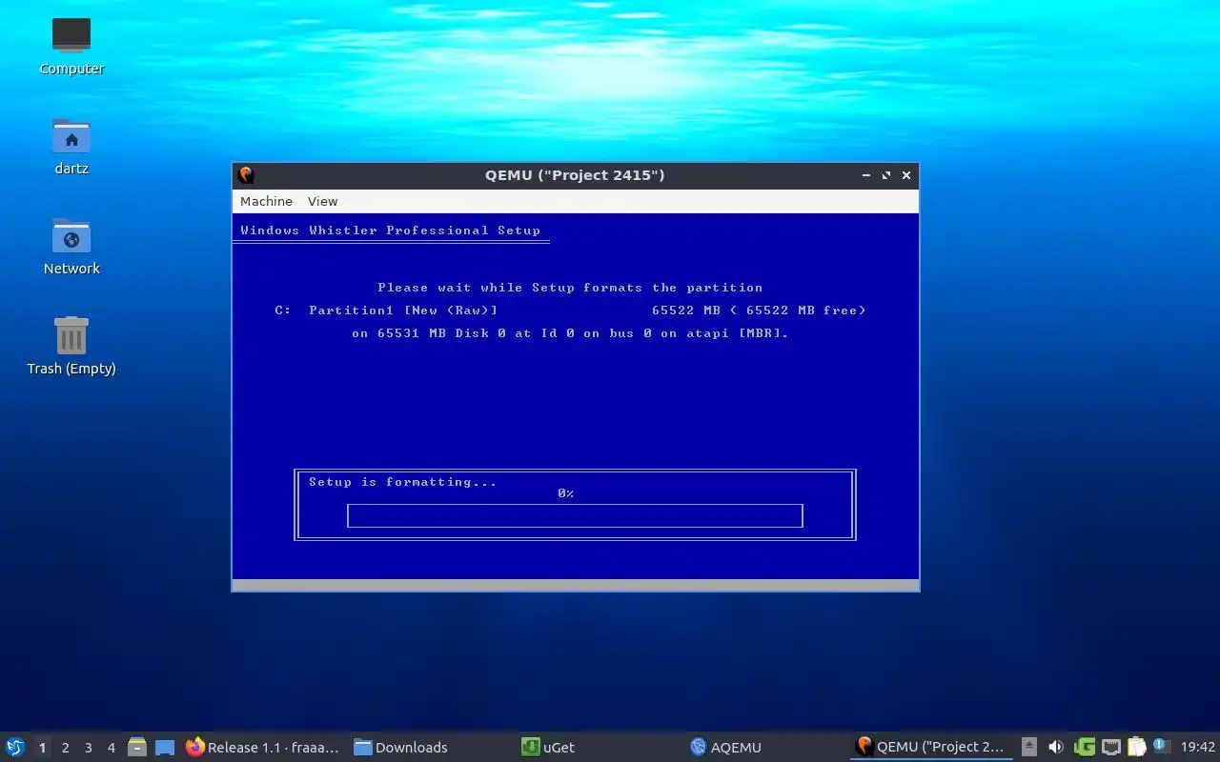Minimize the QEMU window

(865, 175)
